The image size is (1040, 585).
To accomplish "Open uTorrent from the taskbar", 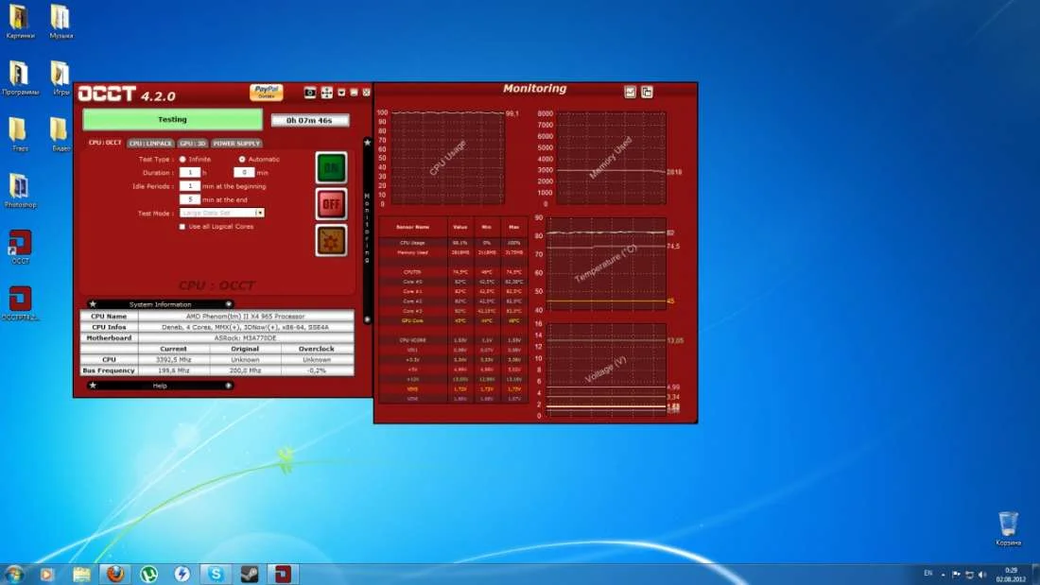I will tap(148, 574).
